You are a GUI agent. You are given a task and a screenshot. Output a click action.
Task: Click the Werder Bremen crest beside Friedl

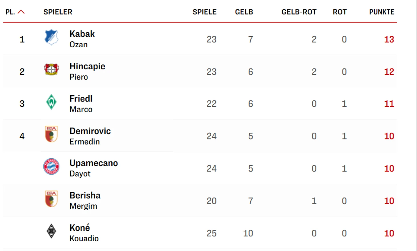[51, 102]
